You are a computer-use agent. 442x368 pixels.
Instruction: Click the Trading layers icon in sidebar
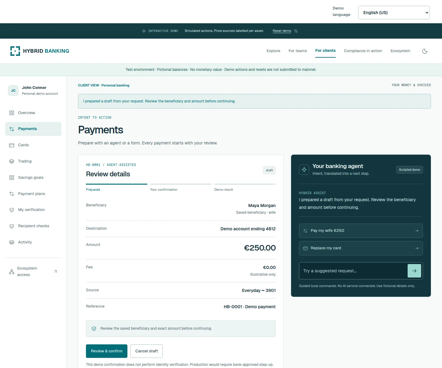coord(12,161)
